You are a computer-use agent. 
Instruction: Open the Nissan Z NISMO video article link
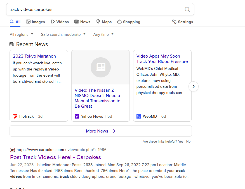pyautogui.click(x=98, y=98)
